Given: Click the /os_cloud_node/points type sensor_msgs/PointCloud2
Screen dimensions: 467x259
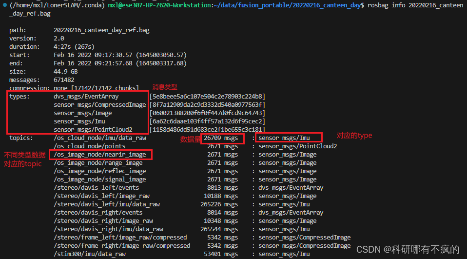Looking at the screenshot, I should (298, 146).
